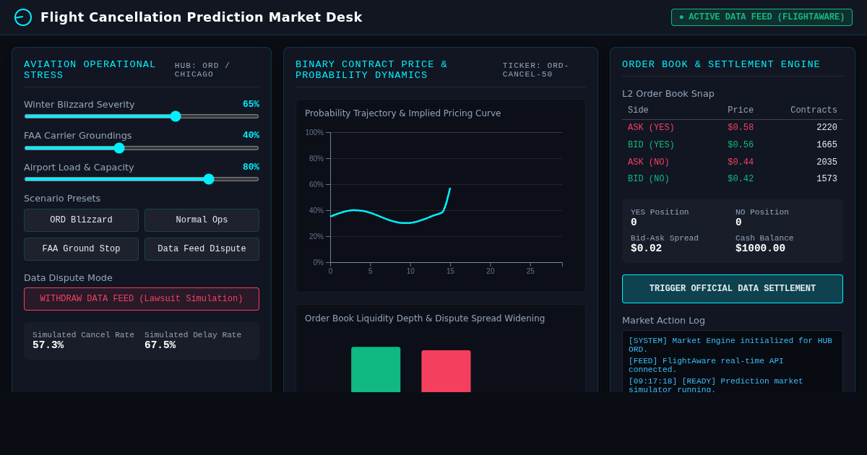867x455 pixels.
Task: Adjust the FAA Carrier Groundings slider
Action: (x=142, y=148)
